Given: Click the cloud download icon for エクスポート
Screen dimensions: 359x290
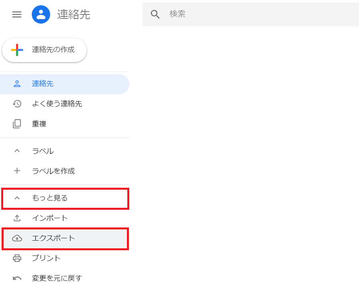Looking at the screenshot, I should [x=17, y=238].
